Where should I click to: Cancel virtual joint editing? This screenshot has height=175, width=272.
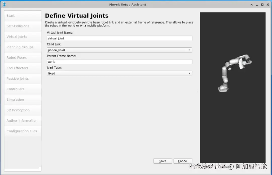(x=183, y=161)
